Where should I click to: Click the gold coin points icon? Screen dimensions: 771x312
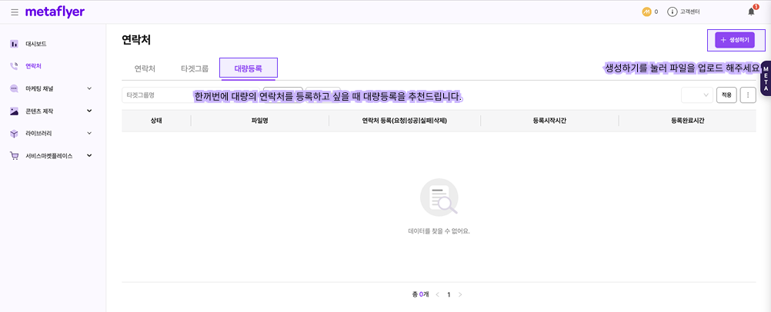646,12
